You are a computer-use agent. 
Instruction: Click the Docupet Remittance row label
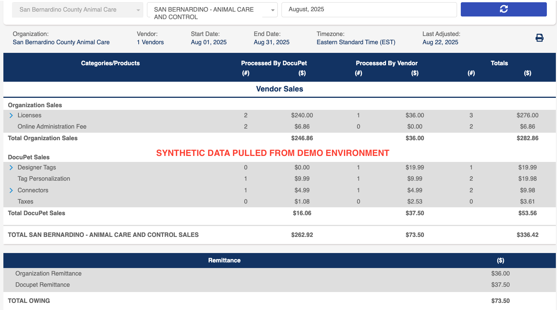tap(42, 285)
